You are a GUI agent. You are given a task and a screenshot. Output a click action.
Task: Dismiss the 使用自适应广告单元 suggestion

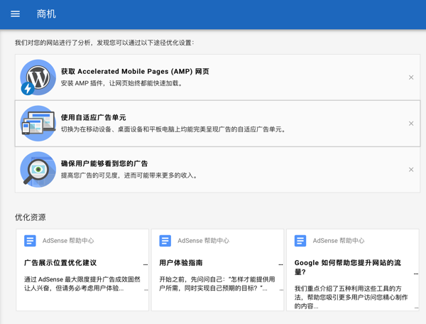point(411,124)
